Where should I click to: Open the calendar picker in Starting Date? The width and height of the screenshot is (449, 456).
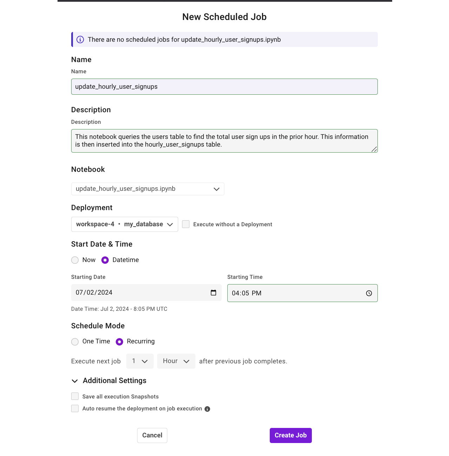click(x=214, y=293)
